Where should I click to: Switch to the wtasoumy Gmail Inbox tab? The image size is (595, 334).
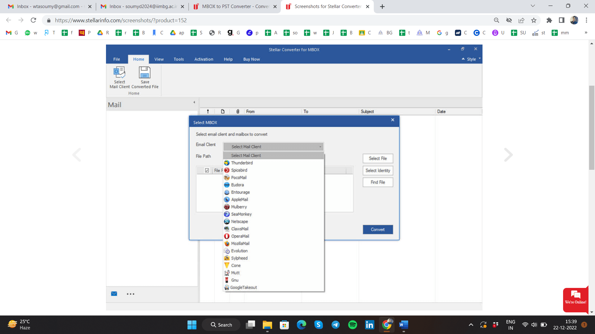coord(50,6)
